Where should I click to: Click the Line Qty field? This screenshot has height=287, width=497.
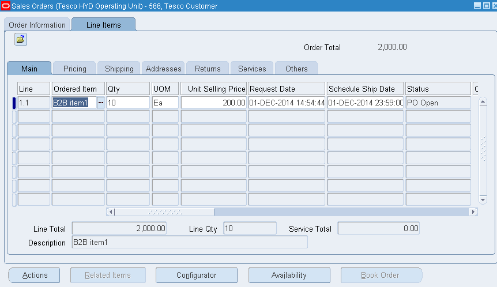(250, 228)
